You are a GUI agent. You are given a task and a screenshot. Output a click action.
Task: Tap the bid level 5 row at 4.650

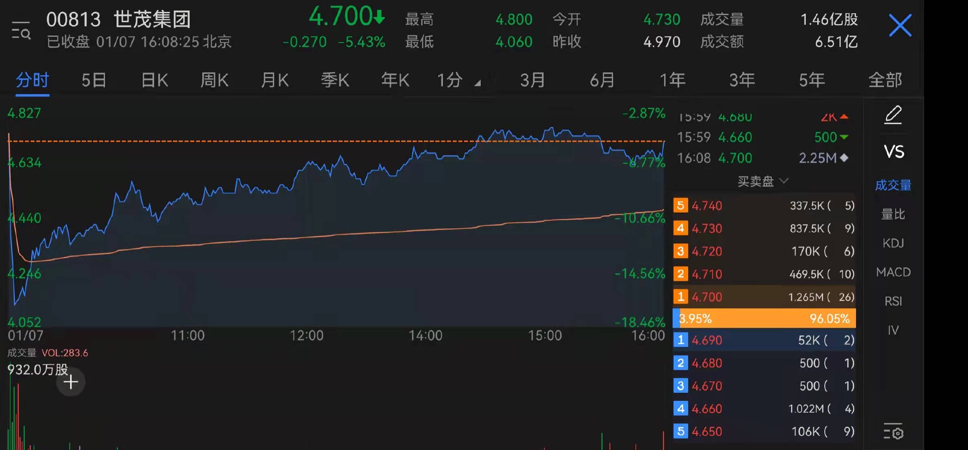tap(764, 431)
